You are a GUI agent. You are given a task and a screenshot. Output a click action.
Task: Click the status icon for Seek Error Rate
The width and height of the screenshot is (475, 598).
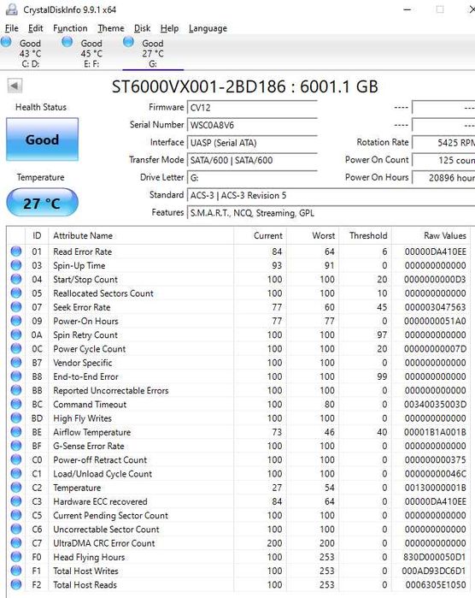[16, 307]
